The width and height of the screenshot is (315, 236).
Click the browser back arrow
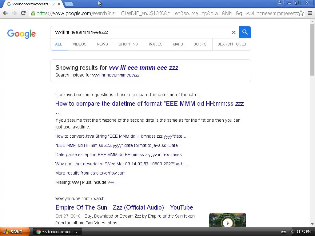click(6, 13)
